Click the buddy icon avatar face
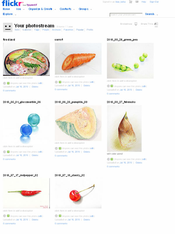The height and width of the screenshot is (234, 175). [x=8, y=27]
